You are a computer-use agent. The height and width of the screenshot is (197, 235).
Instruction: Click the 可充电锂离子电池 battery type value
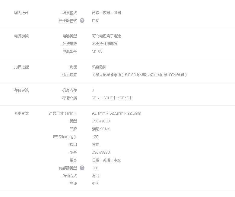[x=106, y=36]
